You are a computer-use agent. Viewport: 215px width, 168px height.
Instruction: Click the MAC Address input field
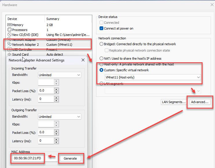(x=35, y=158)
